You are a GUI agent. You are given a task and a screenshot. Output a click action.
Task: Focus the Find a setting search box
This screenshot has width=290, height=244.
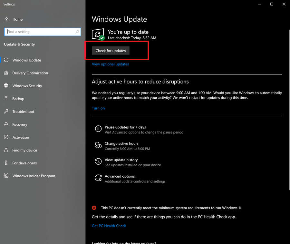coord(43,32)
